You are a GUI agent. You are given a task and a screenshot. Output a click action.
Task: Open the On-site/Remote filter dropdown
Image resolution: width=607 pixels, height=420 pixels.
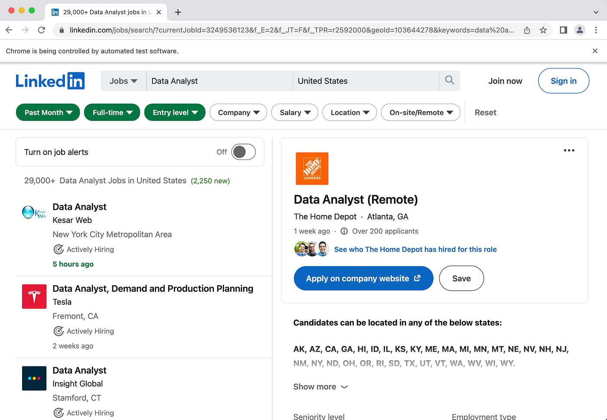tap(421, 112)
